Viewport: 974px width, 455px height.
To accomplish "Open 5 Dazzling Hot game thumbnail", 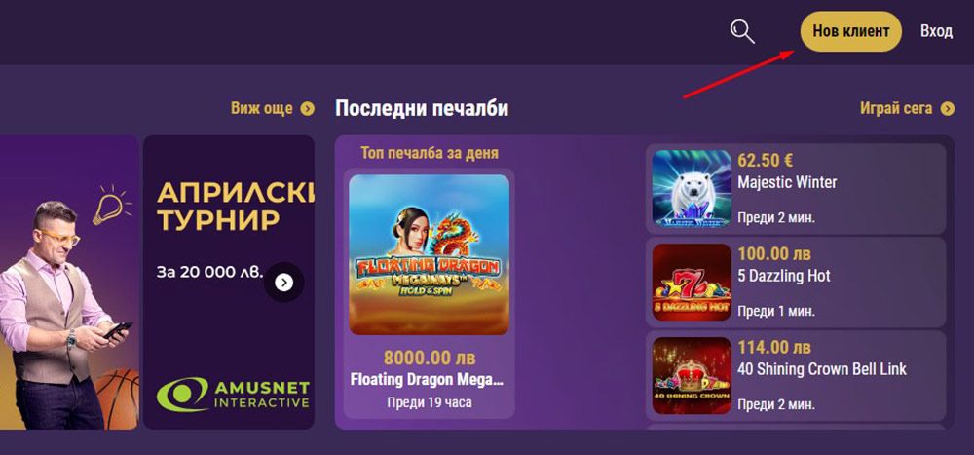I will (x=692, y=283).
